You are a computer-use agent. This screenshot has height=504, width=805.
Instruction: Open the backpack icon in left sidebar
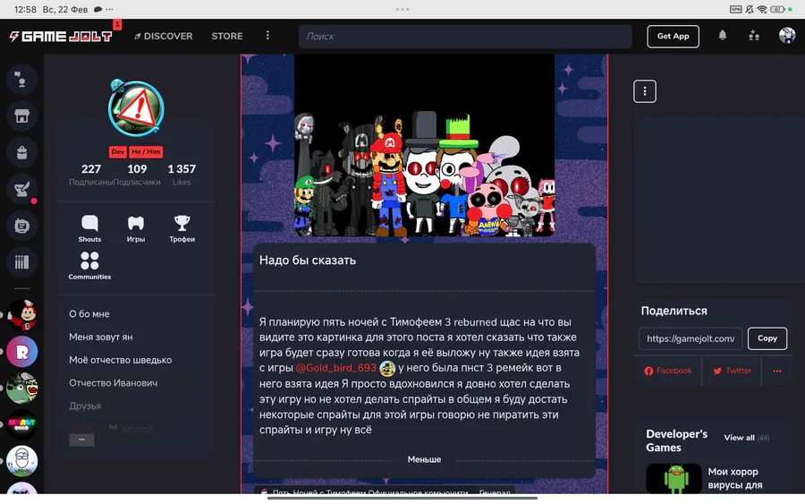tap(21, 152)
